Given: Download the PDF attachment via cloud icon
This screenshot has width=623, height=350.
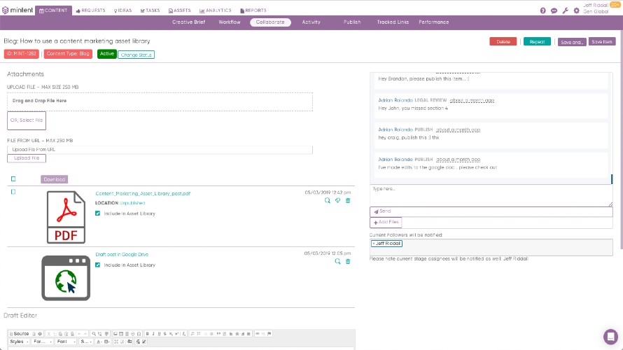Looking at the screenshot, I should coord(337,201).
